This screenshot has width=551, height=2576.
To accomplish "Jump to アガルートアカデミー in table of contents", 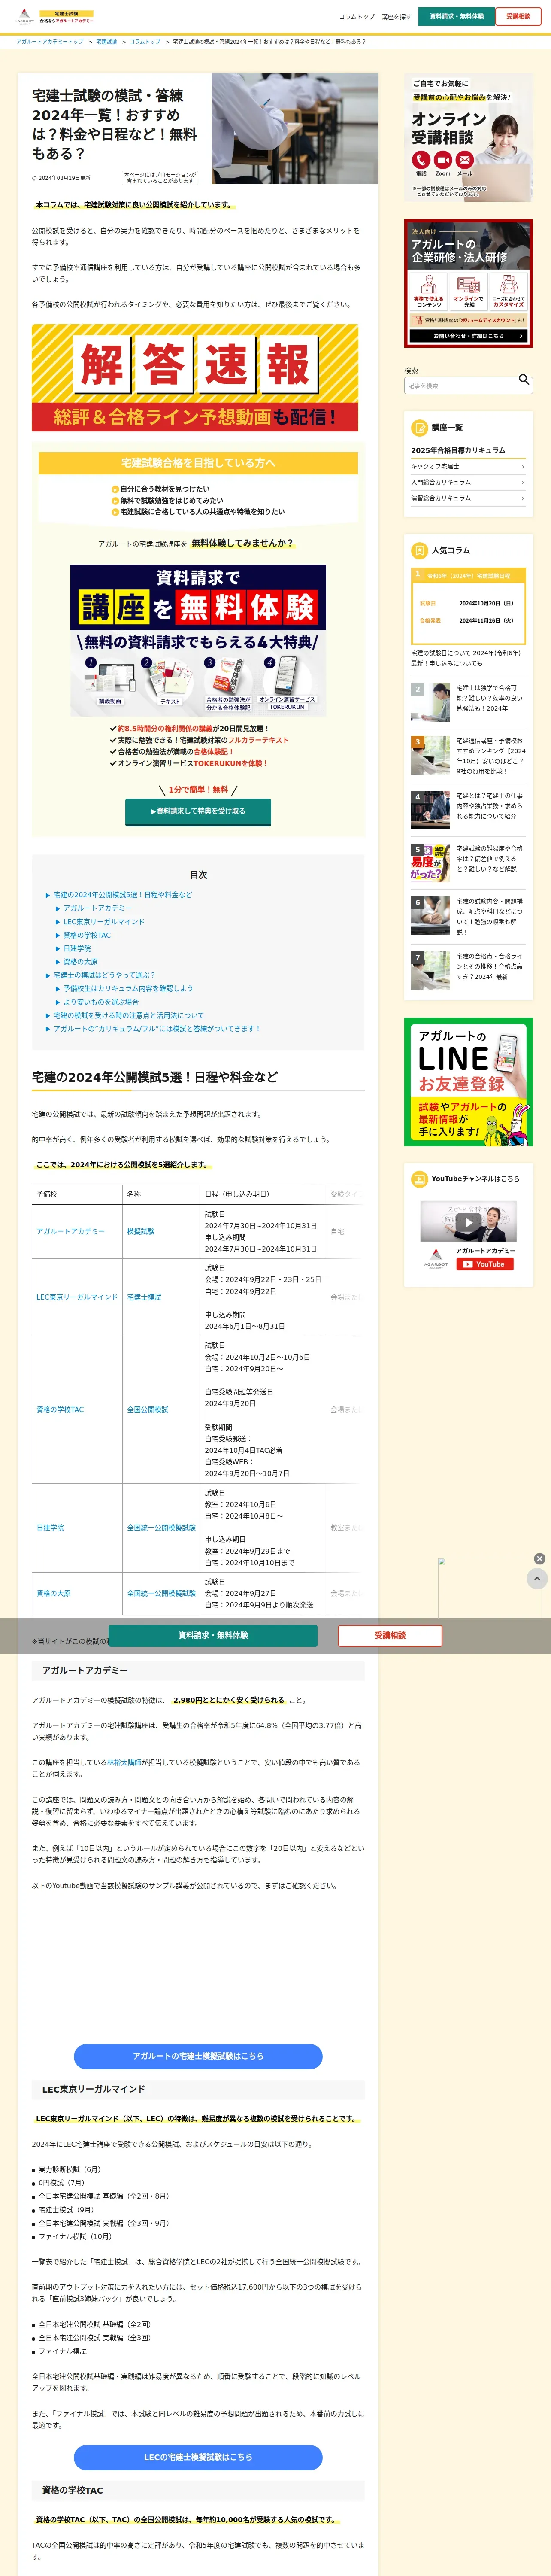I will coord(97,908).
